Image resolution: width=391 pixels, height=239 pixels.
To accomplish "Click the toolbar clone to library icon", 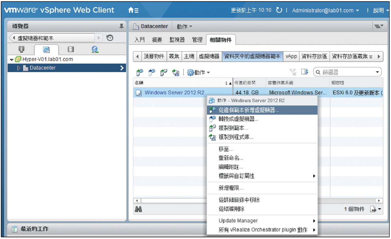I will point(176,73).
